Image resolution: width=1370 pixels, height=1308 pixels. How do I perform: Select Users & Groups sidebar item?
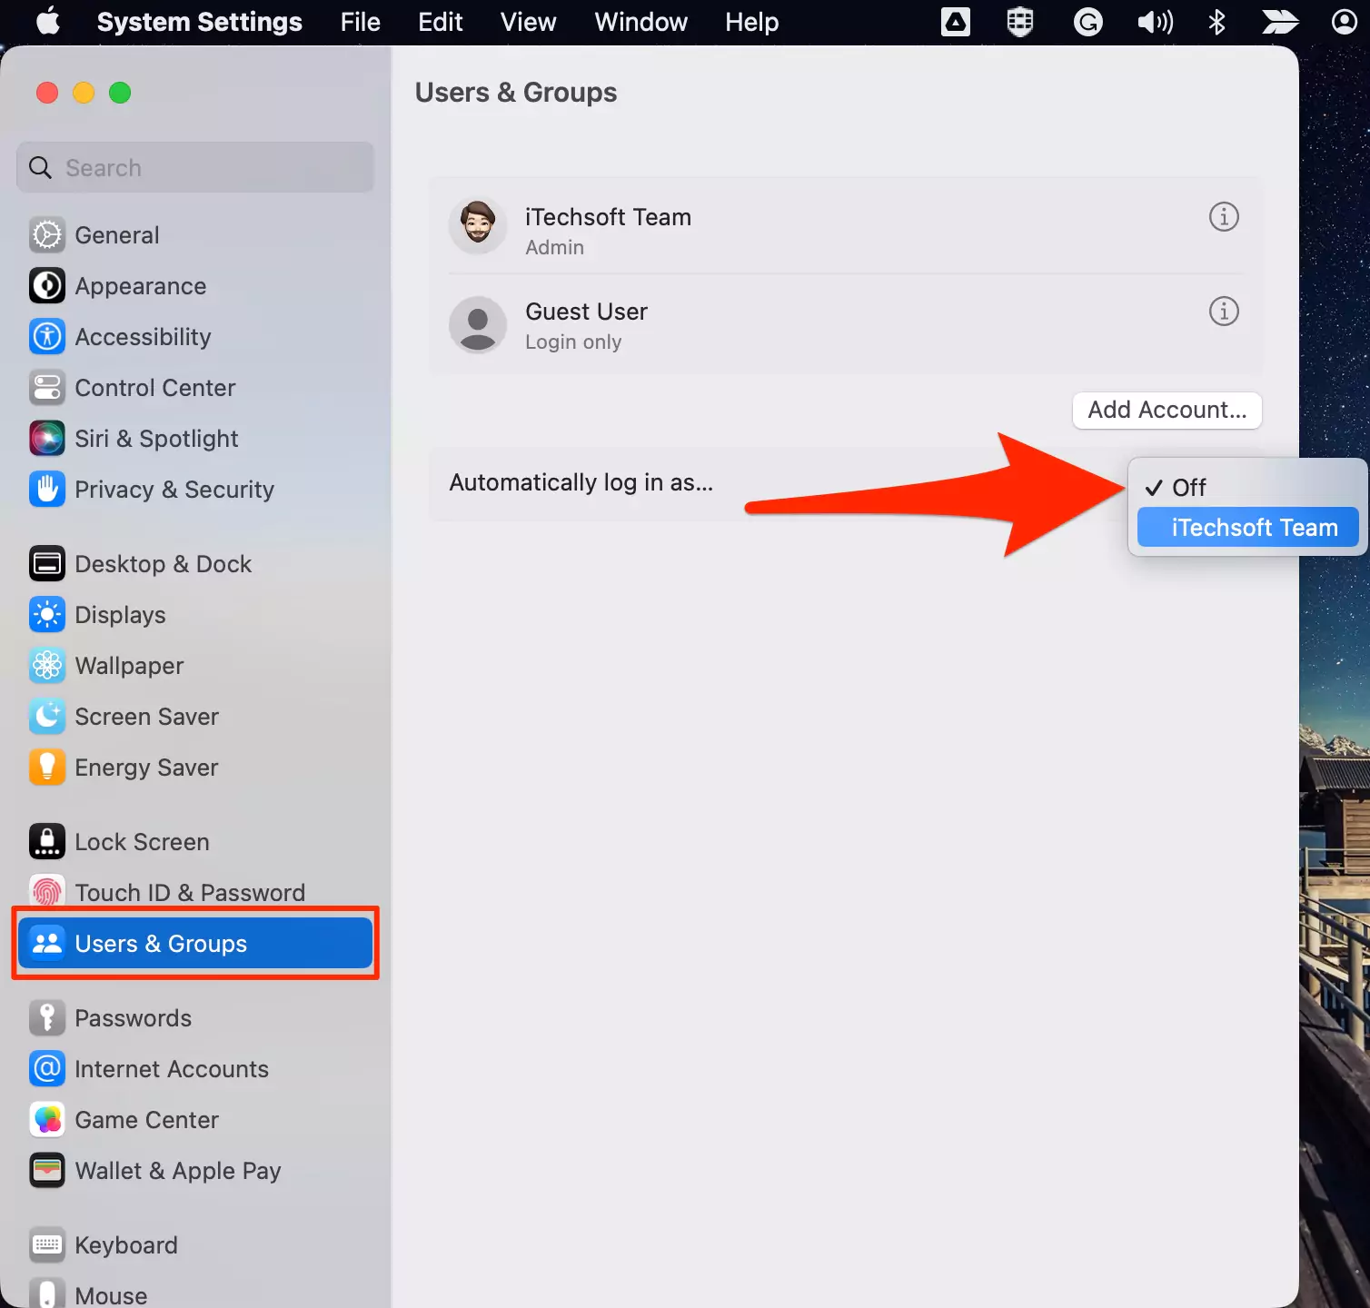pos(195,944)
